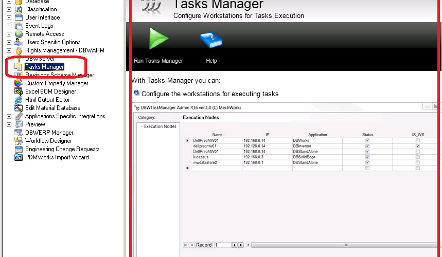The image size is (442, 257).
Task: Expand the Rights Management - DBWARM node
Action: click(9, 51)
